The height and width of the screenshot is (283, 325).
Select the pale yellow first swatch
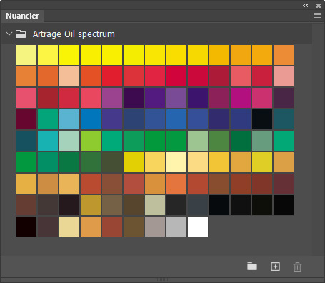coord(26,55)
